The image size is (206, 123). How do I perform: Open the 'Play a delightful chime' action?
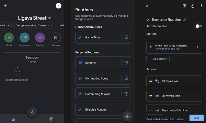click(x=174, y=108)
